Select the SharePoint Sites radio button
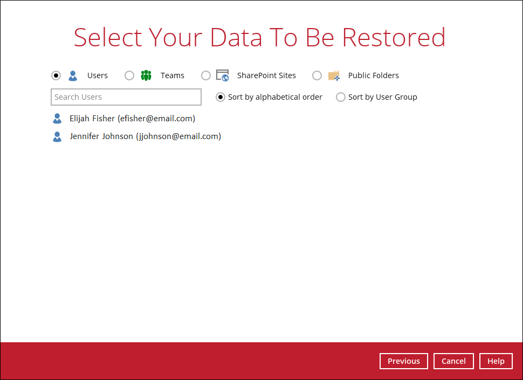This screenshot has width=523, height=380. [206, 75]
